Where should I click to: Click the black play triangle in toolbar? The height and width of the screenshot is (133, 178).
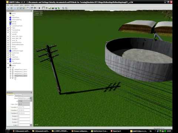pos(39,8)
